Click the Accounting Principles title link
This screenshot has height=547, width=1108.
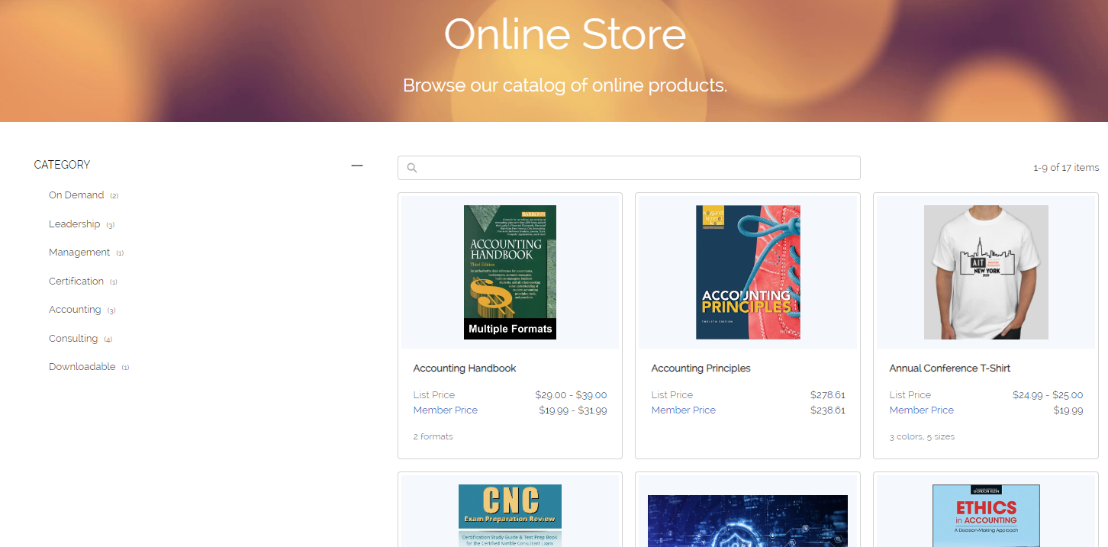tap(701, 368)
